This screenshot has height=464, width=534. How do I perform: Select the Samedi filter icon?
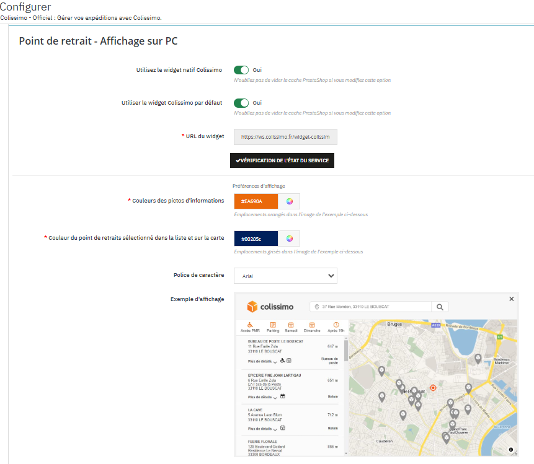click(291, 327)
